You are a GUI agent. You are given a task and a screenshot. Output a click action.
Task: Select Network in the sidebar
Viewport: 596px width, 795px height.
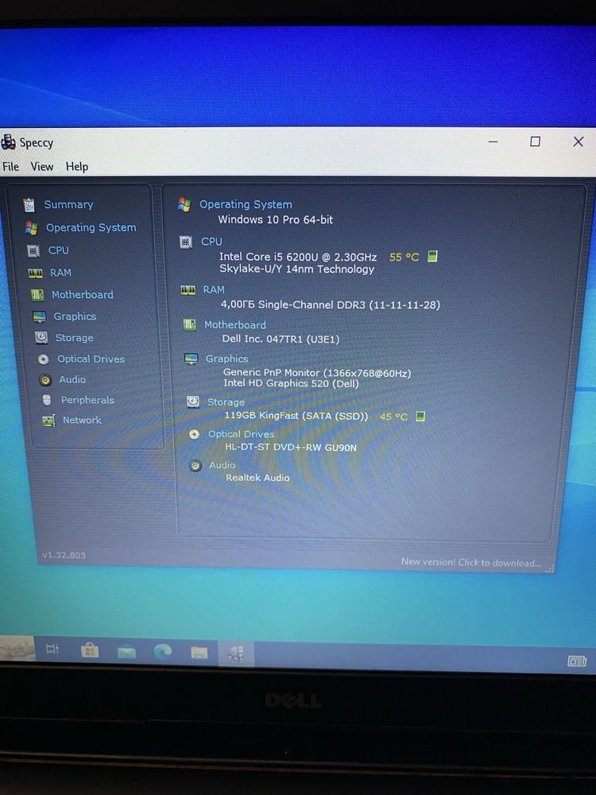point(82,420)
